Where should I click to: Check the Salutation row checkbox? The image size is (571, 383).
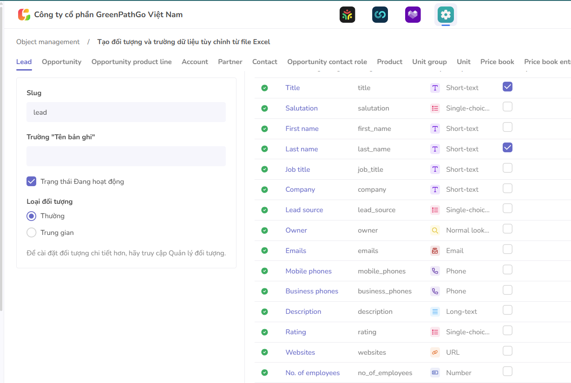tap(508, 107)
